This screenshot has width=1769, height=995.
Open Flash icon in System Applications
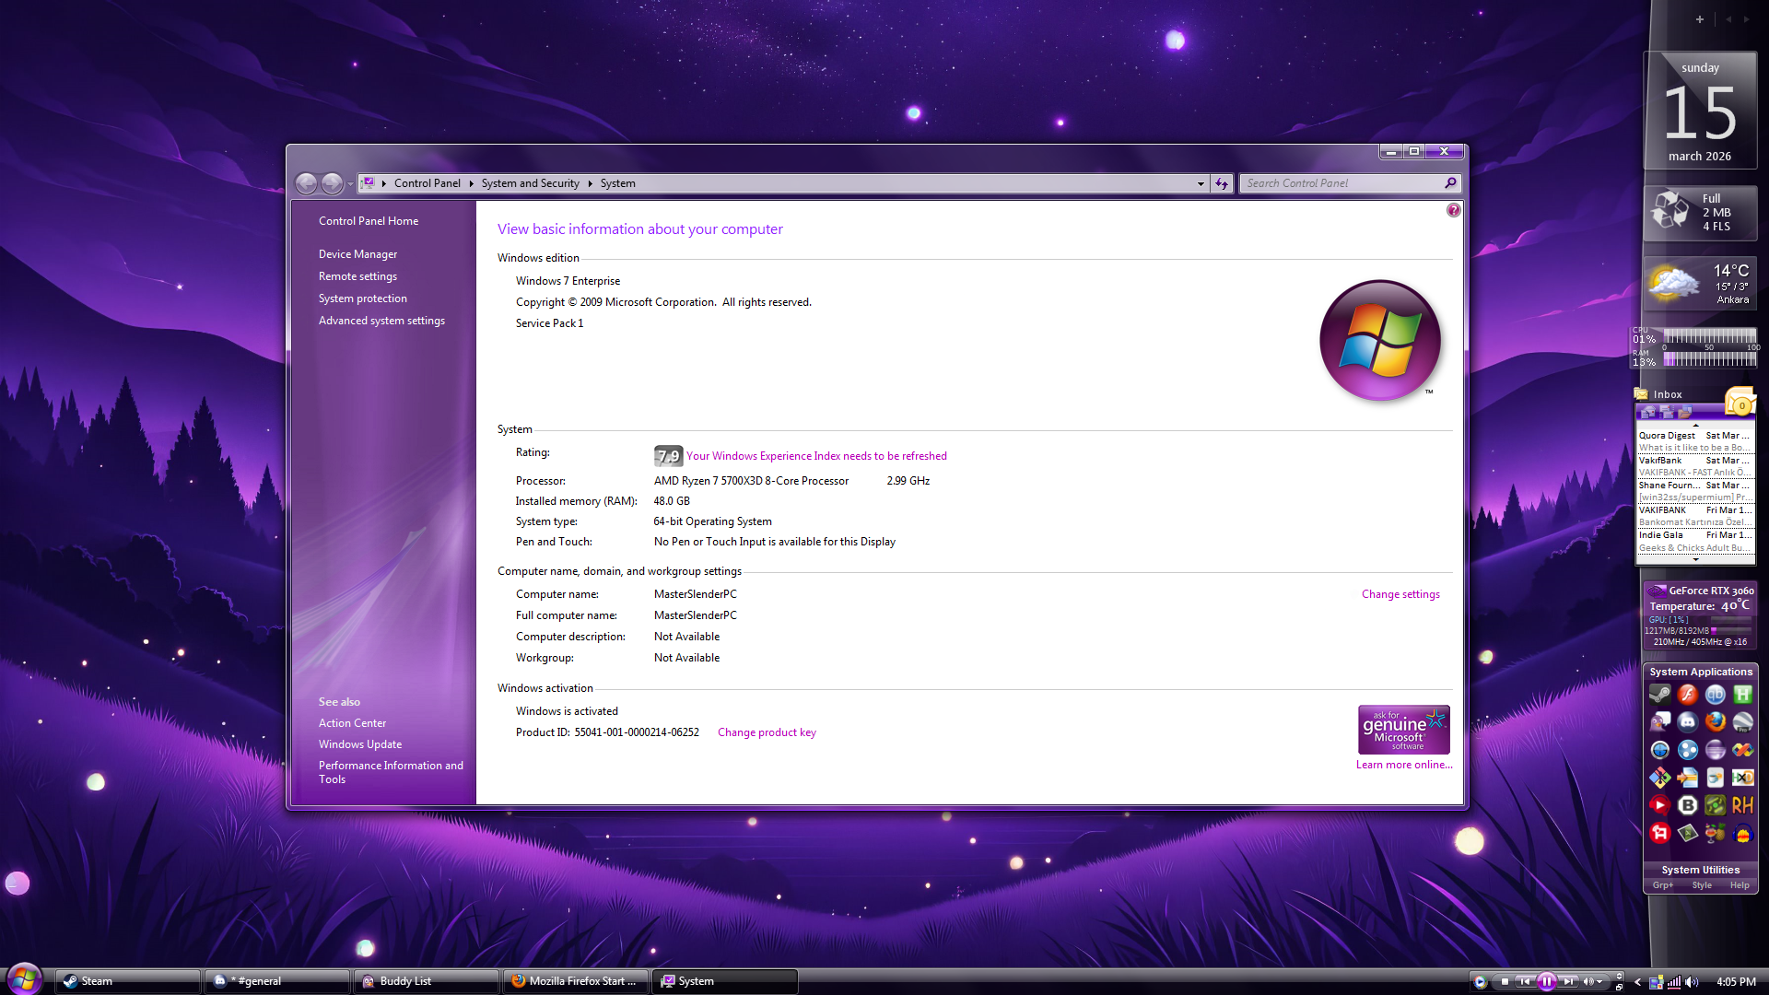point(1687,695)
